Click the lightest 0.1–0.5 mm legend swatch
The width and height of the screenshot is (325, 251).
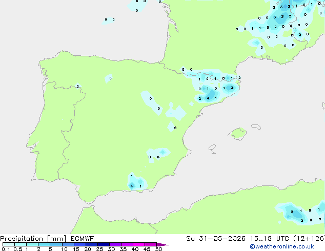coord(9,244)
